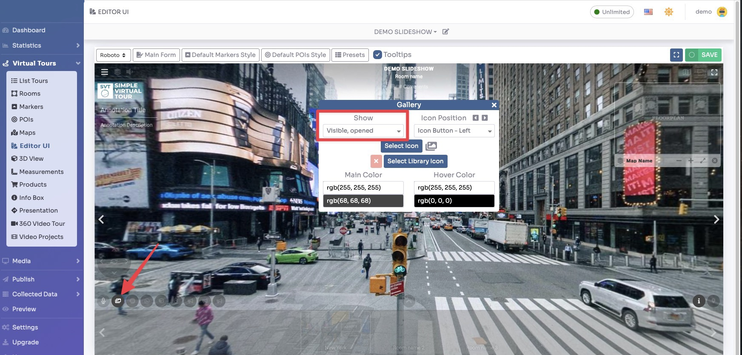Open icon library image picker
This screenshot has height=355, width=742.
click(x=431, y=146)
